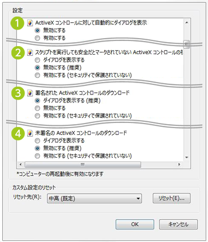Click the green number 1 badge

[x=18, y=23]
